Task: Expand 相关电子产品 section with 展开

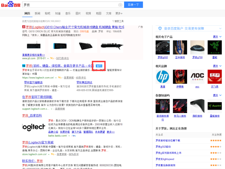Action: coord(217,37)
